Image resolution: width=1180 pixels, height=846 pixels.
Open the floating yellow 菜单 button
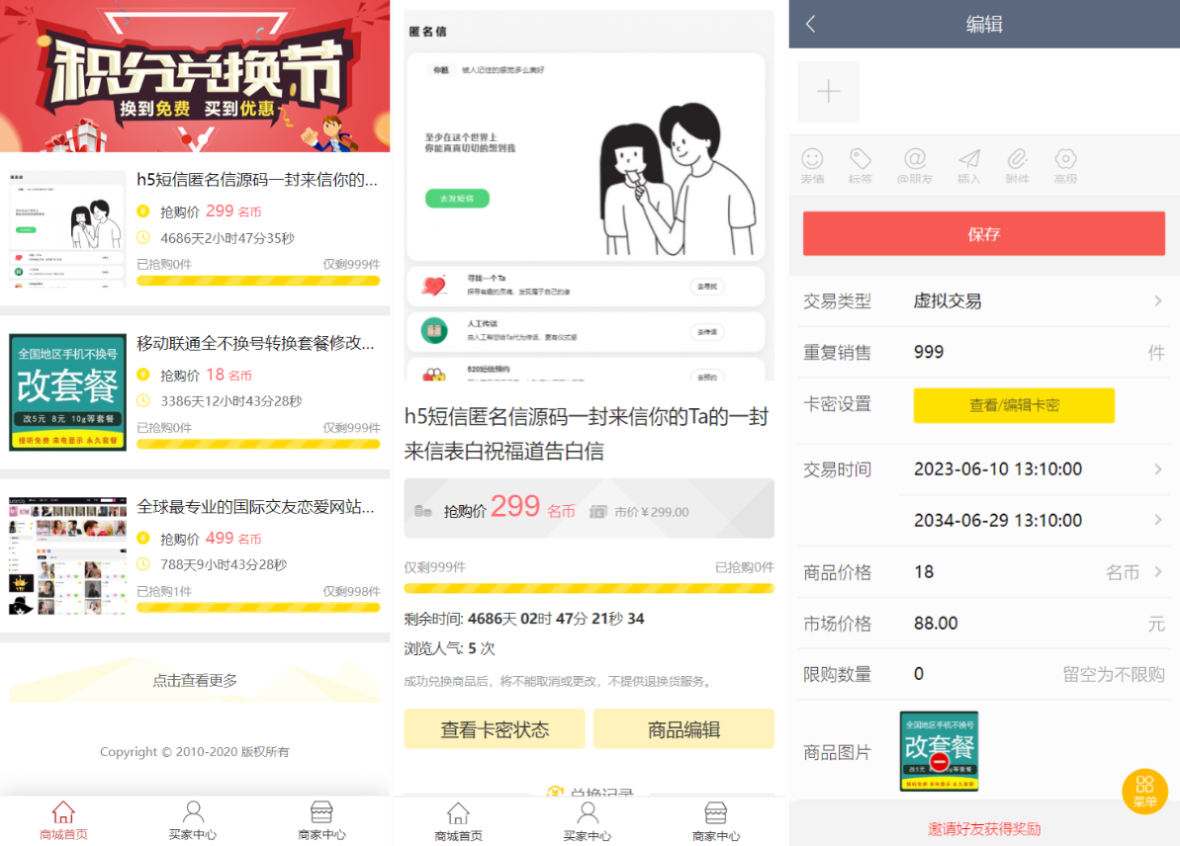click(1144, 792)
